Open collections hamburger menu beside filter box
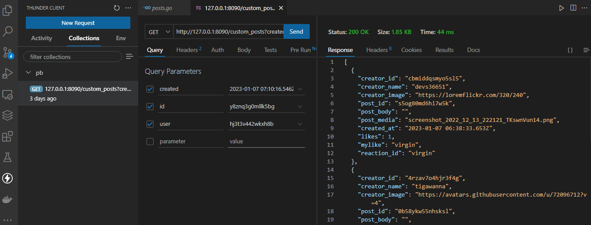This screenshot has width=591, height=225. [129, 56]
